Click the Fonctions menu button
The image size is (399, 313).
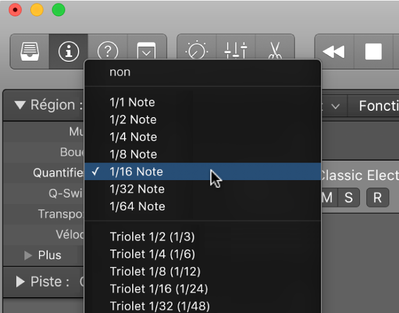378,106
